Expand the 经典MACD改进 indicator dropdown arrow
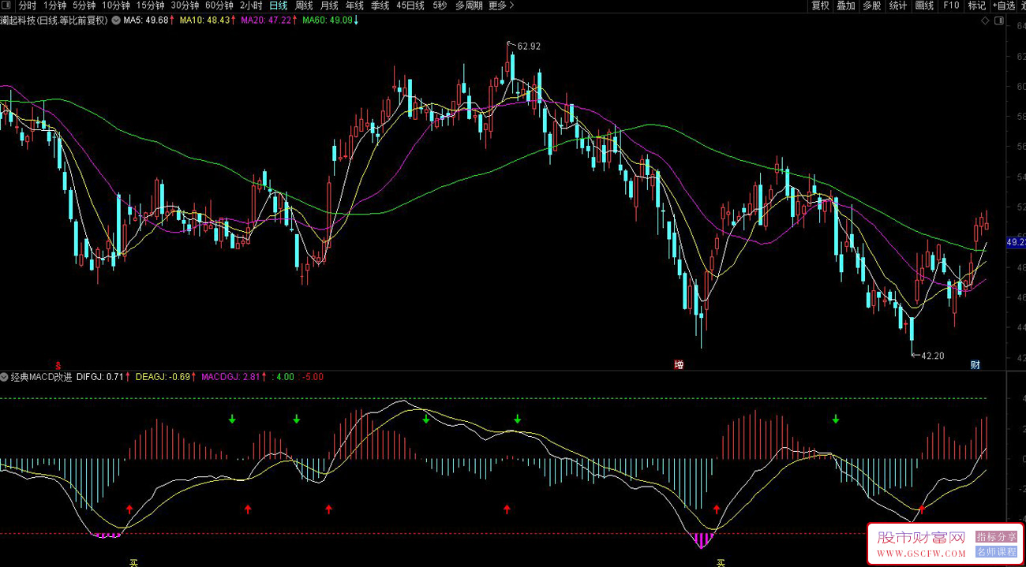This screenshot has width=1026, height=567. [5, 377]
